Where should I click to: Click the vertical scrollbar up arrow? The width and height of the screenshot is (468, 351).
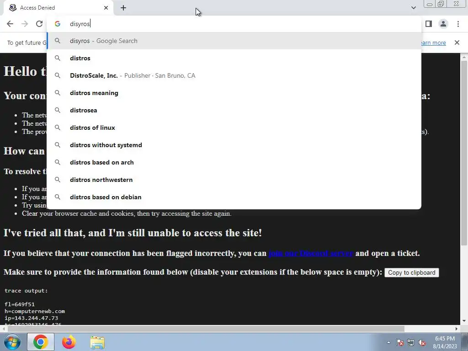(x=464, y=57)
